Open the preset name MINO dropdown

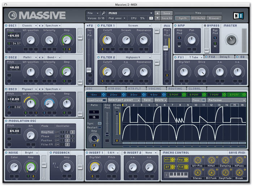(x=130, y=13)
